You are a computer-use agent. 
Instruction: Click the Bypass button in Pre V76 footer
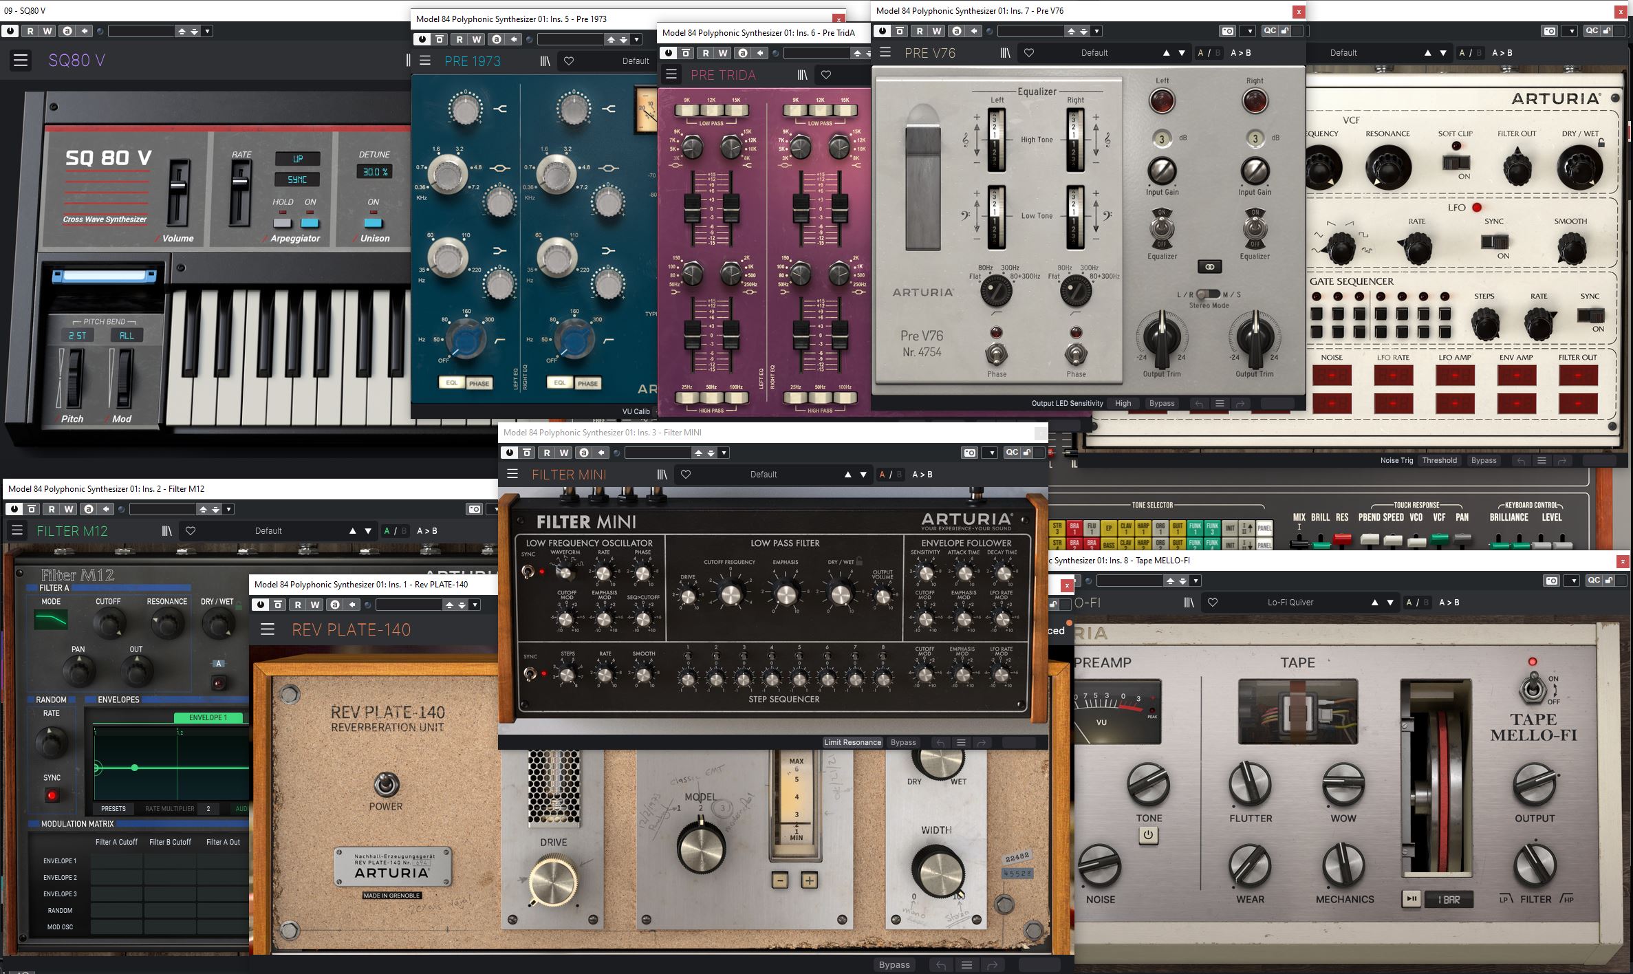[x=1162, y=404]
